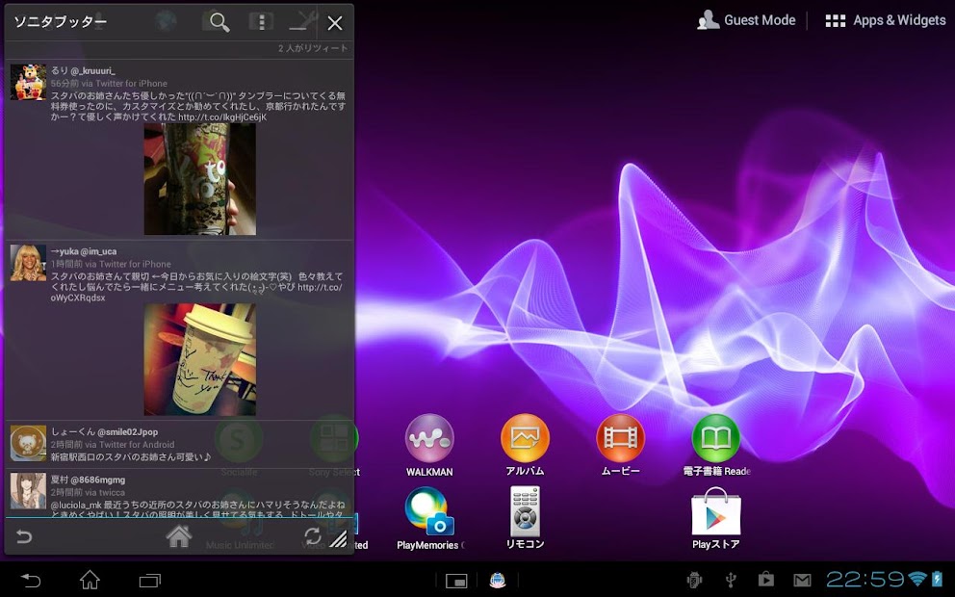Click username →yuka @im_uca
Viewport: 955px width, 597px height.
[84, 251]
